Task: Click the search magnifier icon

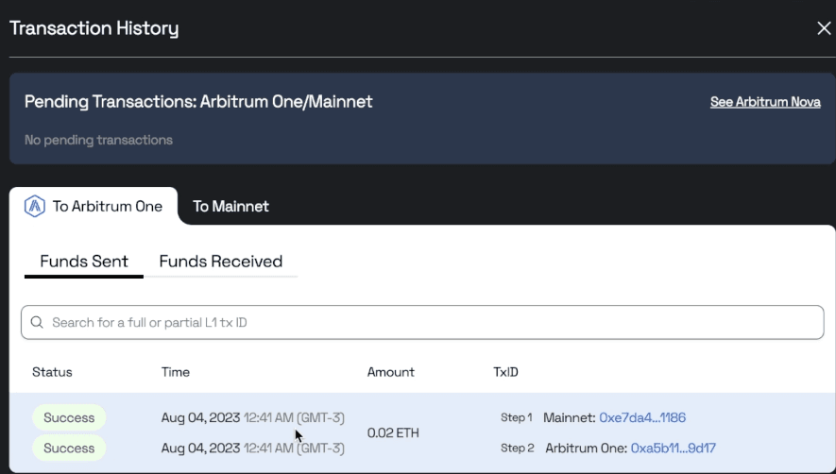Action: pyautogui.click(x=38, y=322)
